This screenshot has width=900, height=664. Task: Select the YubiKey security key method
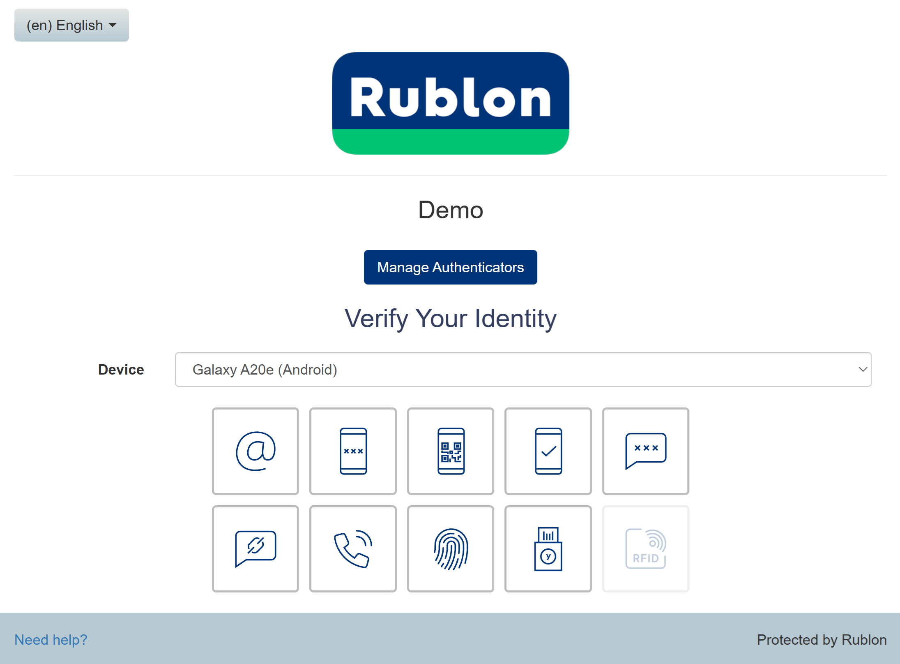tap(548, 548)
